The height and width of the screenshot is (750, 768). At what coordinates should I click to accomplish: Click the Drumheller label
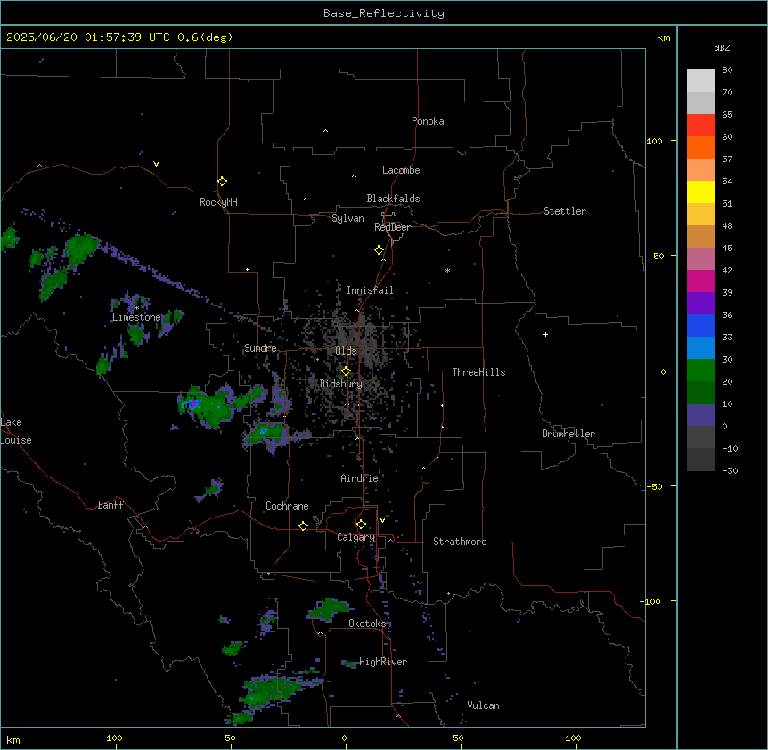coord(568,434)
